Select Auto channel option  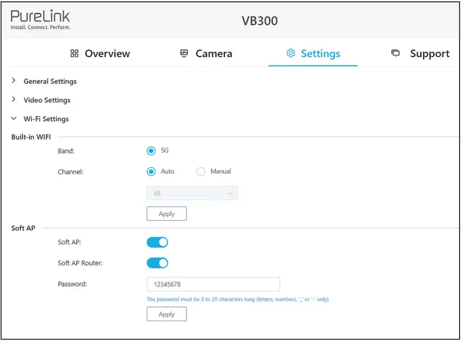[151, 171]
